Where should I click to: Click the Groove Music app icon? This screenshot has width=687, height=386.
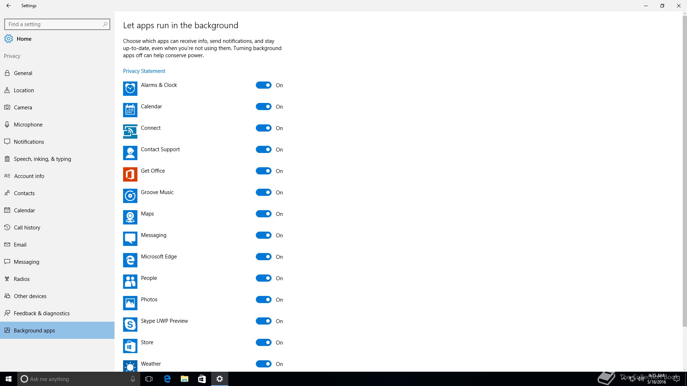click(130, 196)
